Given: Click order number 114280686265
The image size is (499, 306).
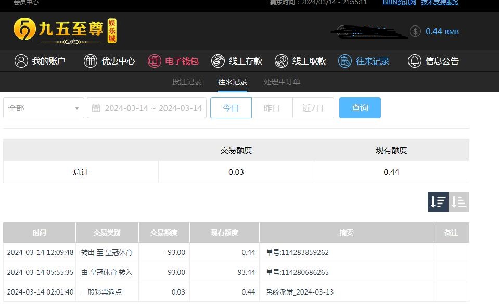Looking at the screenshot, I should click(298, 272).
